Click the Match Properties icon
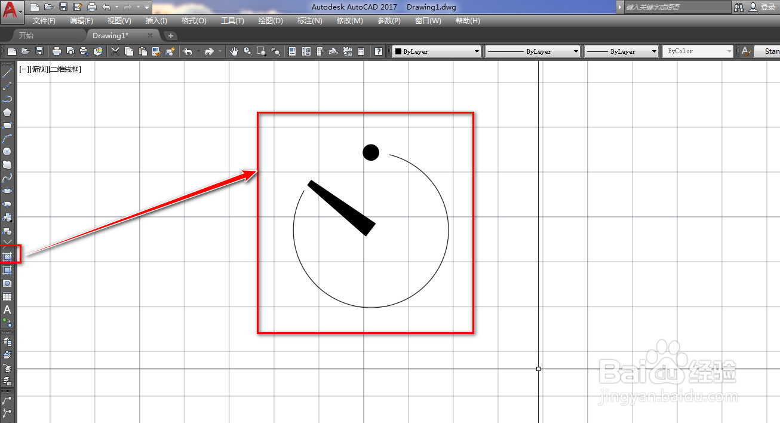This screenshot has width=780, height=423. pos(156,51)
